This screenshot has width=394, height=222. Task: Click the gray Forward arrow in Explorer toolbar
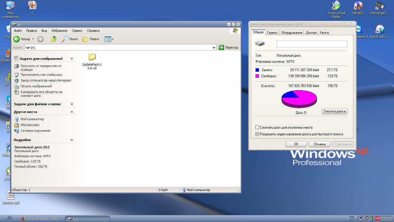click(40, 39)
